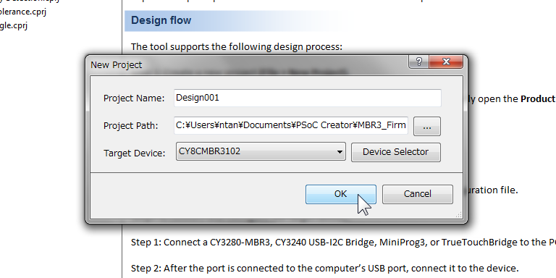Click the New Project dialog title bar

point(248,64)
